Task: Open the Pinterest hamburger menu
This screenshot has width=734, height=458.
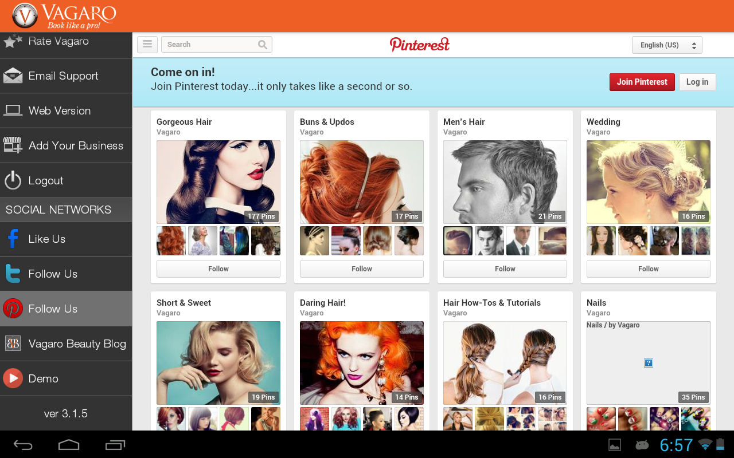Action: (147, 44)
